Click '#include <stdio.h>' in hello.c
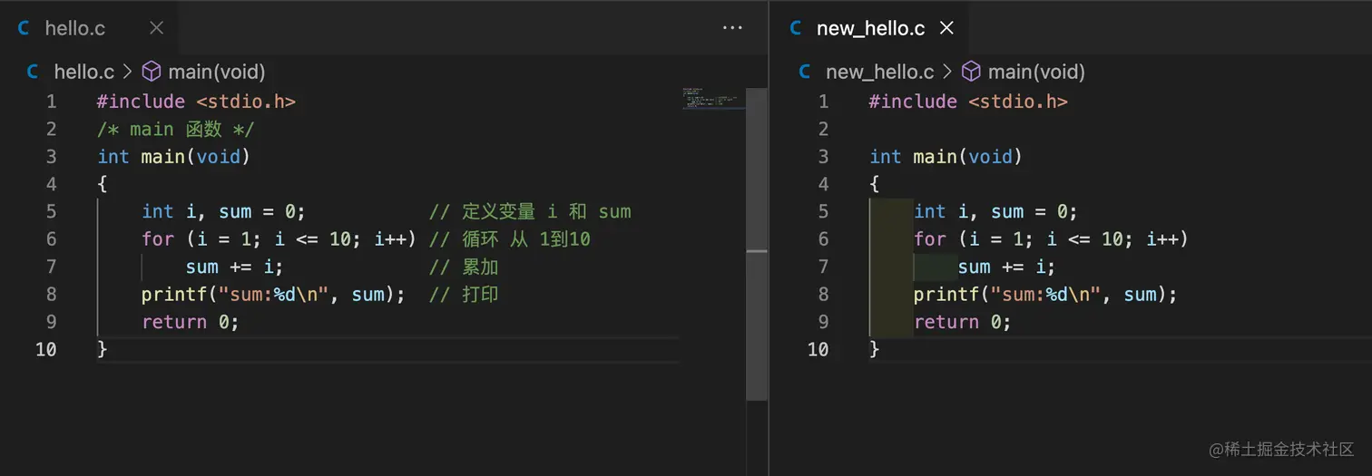This screenshot has width=1372, height=476. tap(196, 102)
